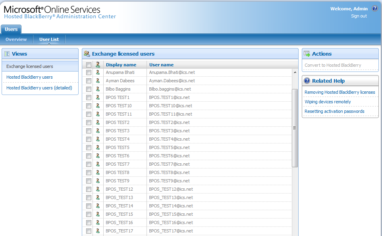The image size is (382, 236).
Task: Sort by the User name column
Action: click(x=161, y=65)
